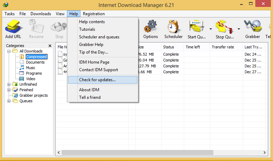
Task: Open the Start Queue dropdown arrow
Action: [x=211, y=29]
